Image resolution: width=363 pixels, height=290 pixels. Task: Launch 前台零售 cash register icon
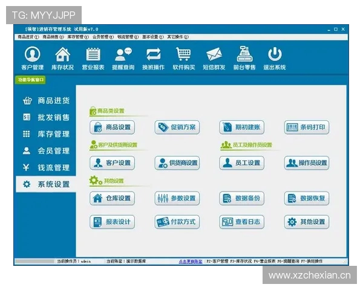[x=244, y=58]
